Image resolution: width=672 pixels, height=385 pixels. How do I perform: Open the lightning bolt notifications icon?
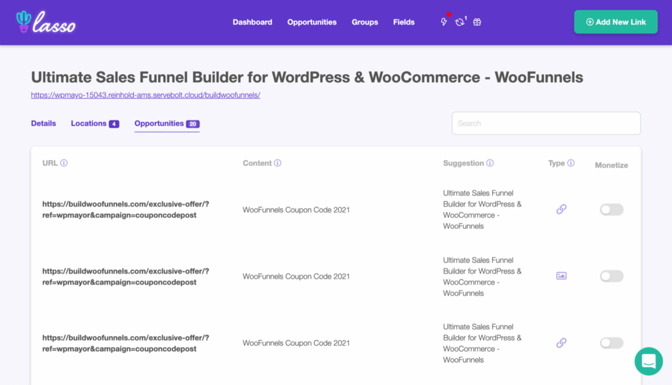click(x=443, y=22)
